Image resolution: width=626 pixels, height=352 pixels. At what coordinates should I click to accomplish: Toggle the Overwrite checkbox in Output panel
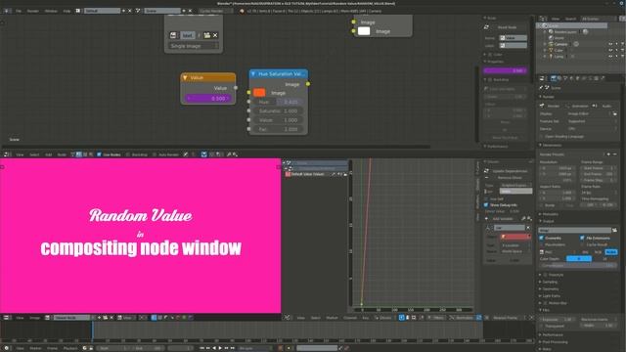(x=542, y=238)
